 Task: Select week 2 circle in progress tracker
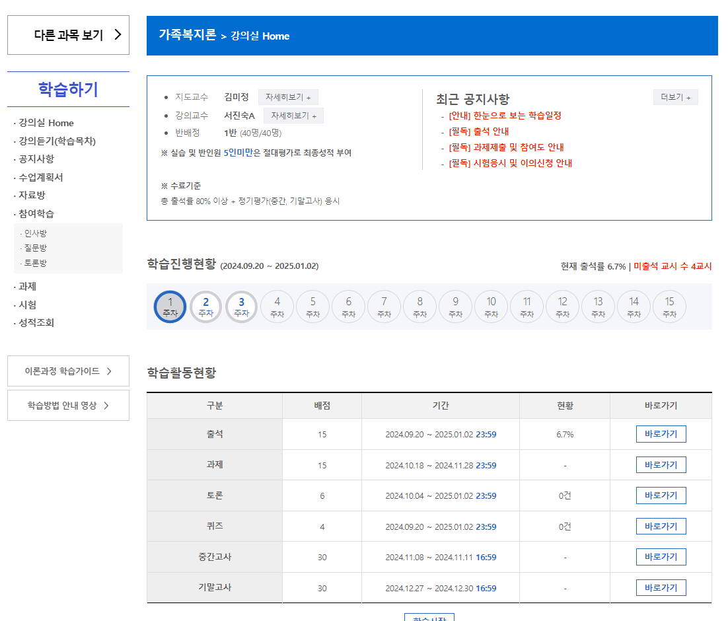click(205, 307)
